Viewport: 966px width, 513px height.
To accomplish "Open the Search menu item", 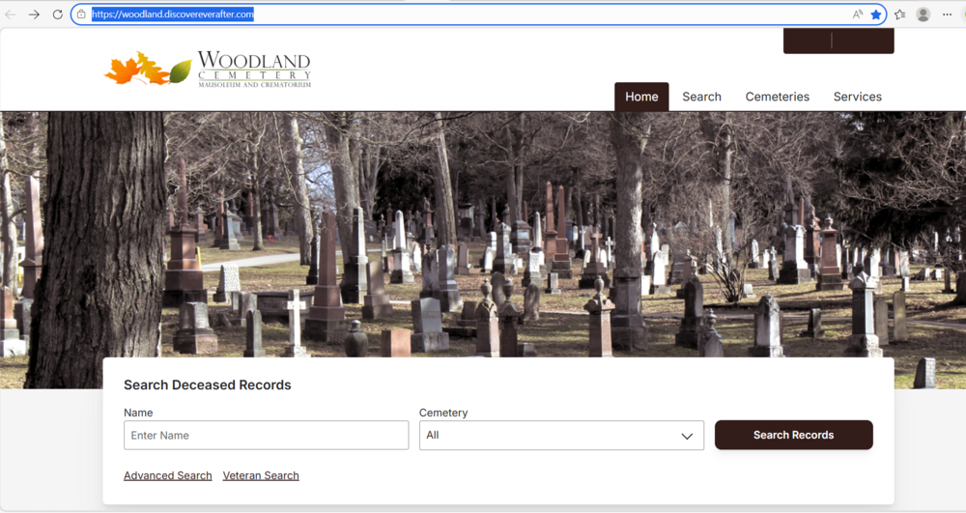I will [701, 97].
